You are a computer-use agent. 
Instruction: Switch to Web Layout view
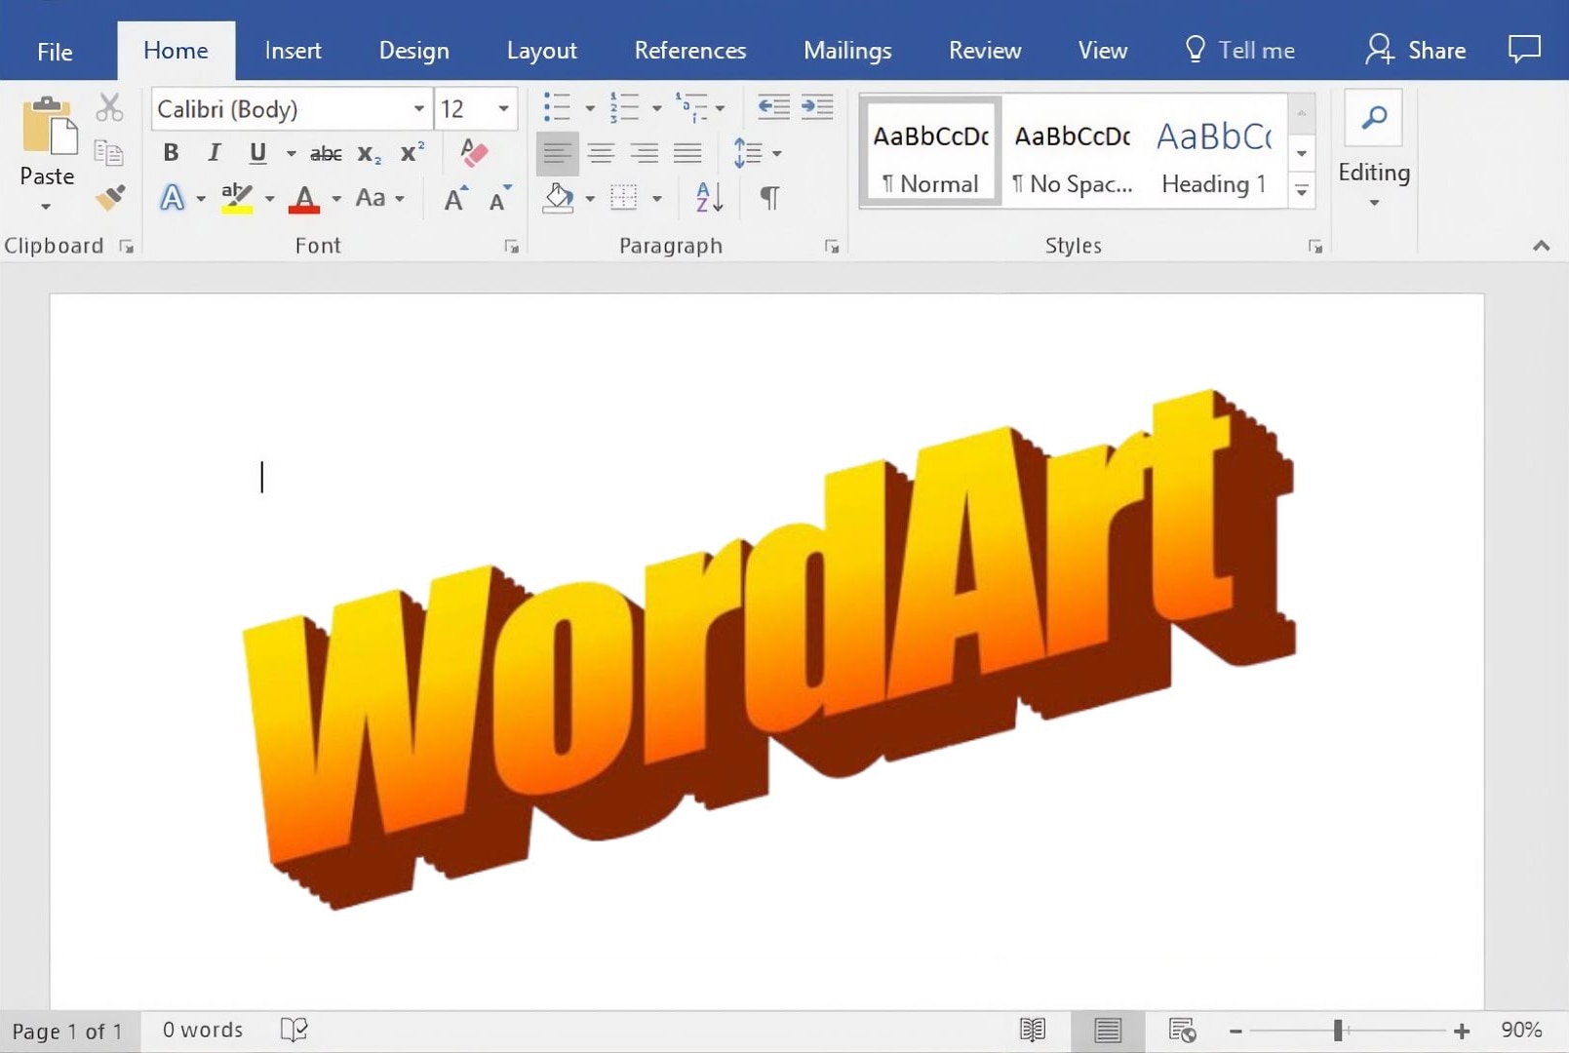1182,1030
